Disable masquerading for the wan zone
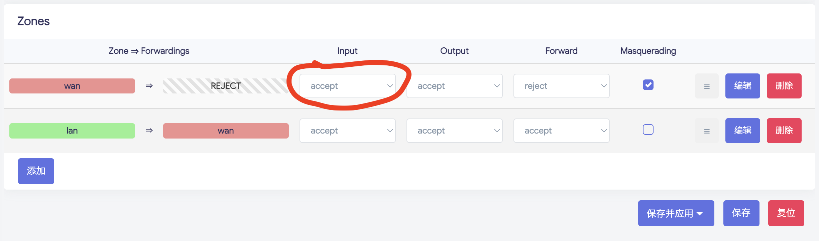The width and height of the screenshot is (819, 241). pos(648,85)
